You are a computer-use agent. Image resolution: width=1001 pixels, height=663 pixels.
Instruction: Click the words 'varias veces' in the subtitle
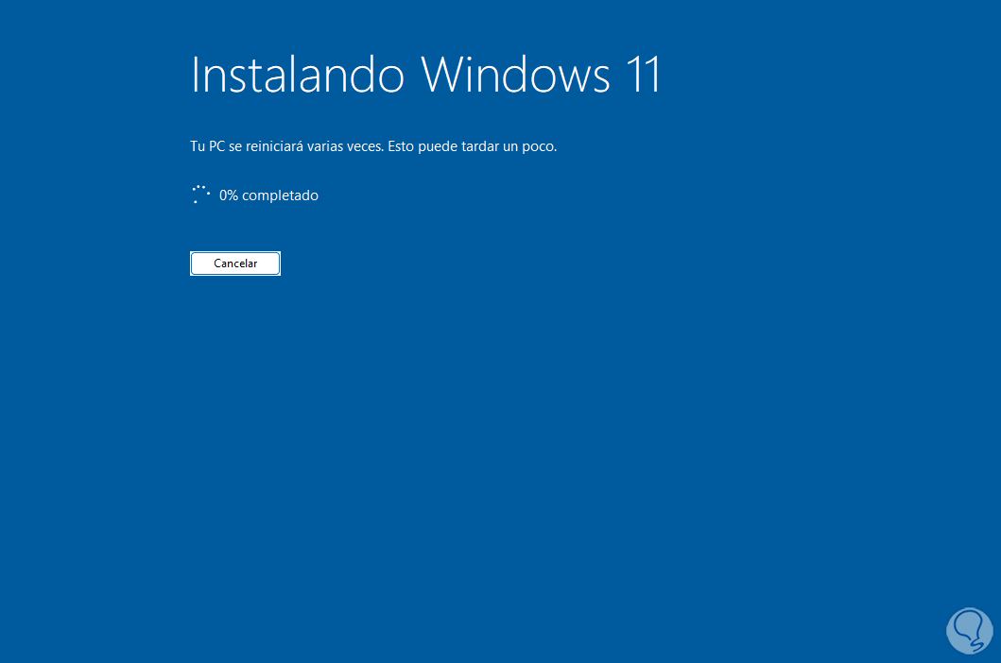(345, 146)
